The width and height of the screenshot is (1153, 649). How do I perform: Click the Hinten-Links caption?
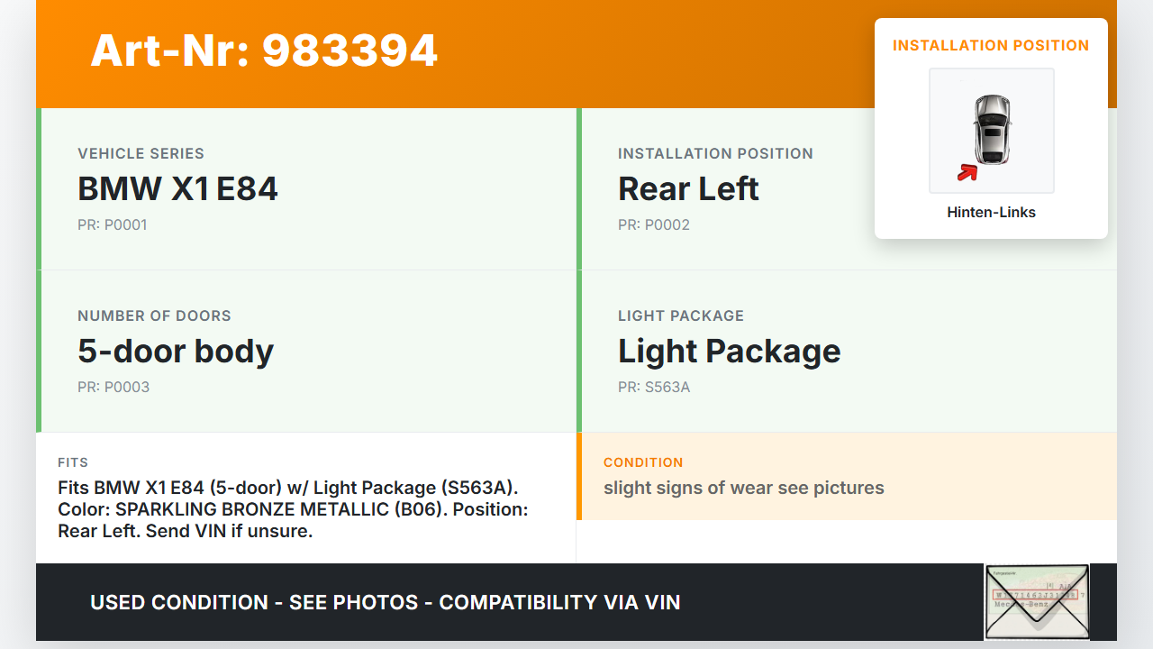(x=991, y=212)
